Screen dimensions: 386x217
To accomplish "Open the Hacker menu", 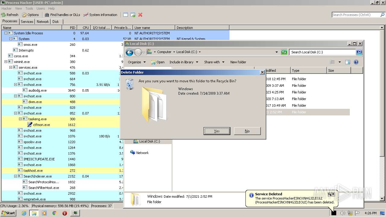I will tap(7, 8).
